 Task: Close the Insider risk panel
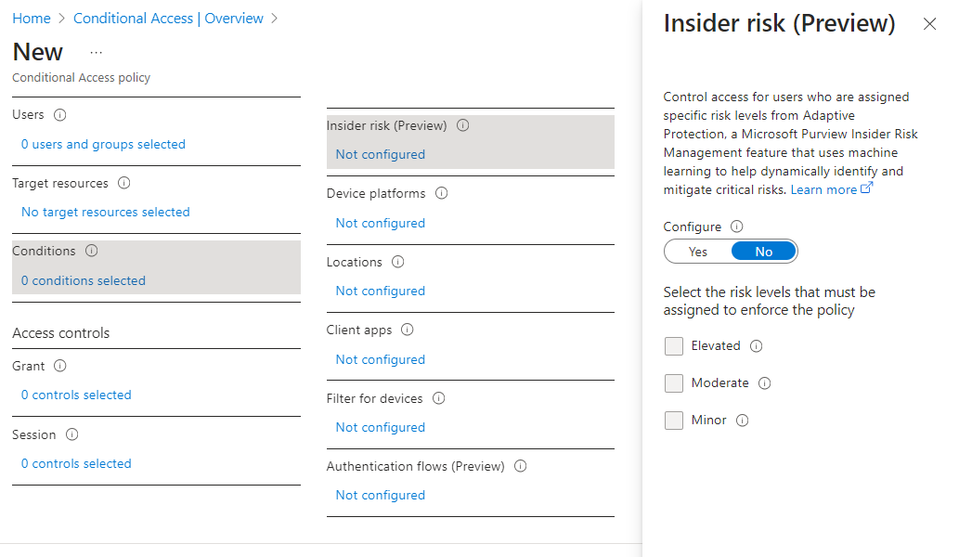coord(929,24)
